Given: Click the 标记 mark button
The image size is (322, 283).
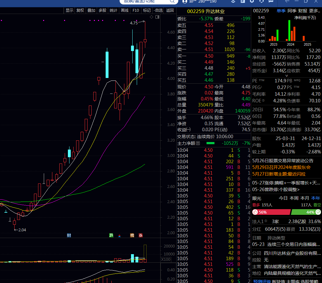Looking at the screenshot, I should pyautogui.click(x=147, y=10).
